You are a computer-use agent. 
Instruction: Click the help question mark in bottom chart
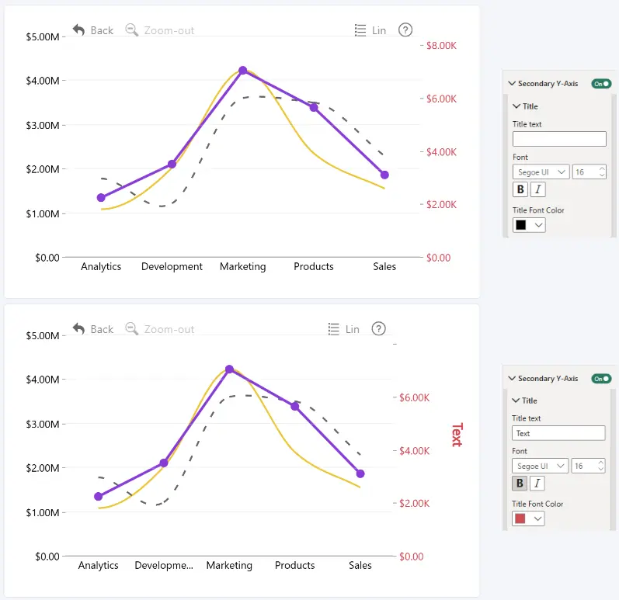click(378, 328)
